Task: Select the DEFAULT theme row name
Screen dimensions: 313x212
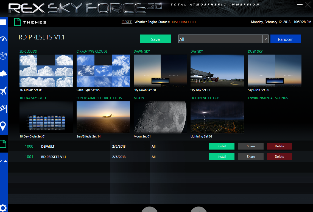Action: point(48,146)
